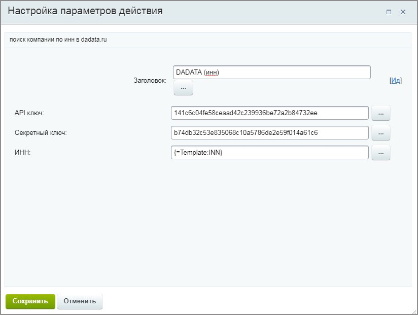The width and height of the screenshot is (418, 315).
Task: Click the Ид link
Action: pos(396,81)
